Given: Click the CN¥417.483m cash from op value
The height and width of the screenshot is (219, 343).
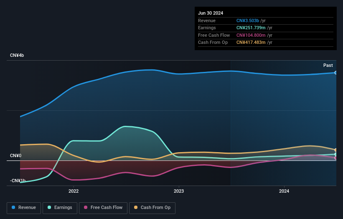Looking at the screenshot, I should 251,43.
